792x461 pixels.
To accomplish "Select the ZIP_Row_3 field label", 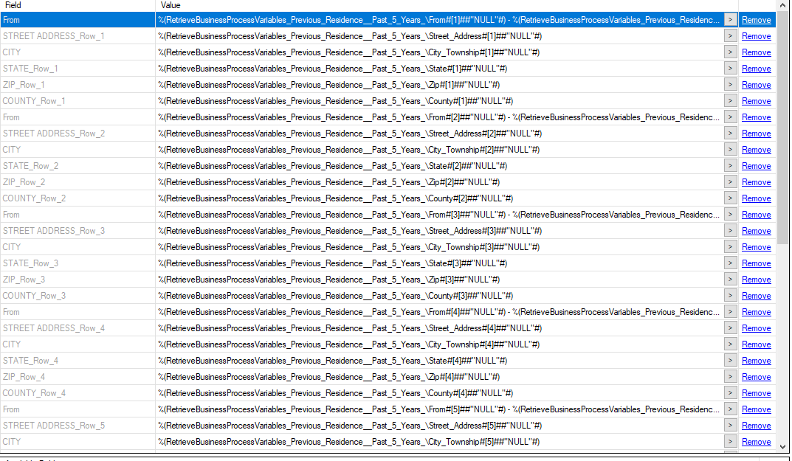I will [24, 280].
